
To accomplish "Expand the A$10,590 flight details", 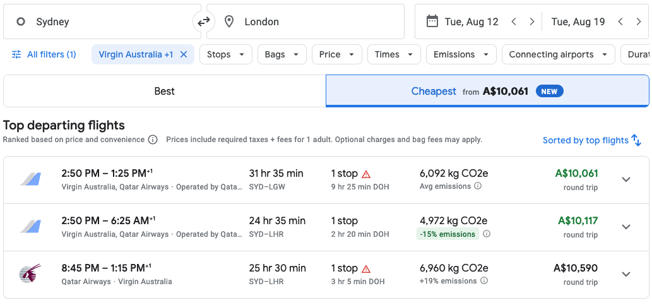I will click(626, 274).
